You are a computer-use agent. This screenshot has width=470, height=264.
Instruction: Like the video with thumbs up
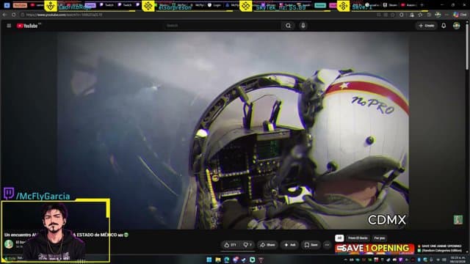(x=230, y=245)
